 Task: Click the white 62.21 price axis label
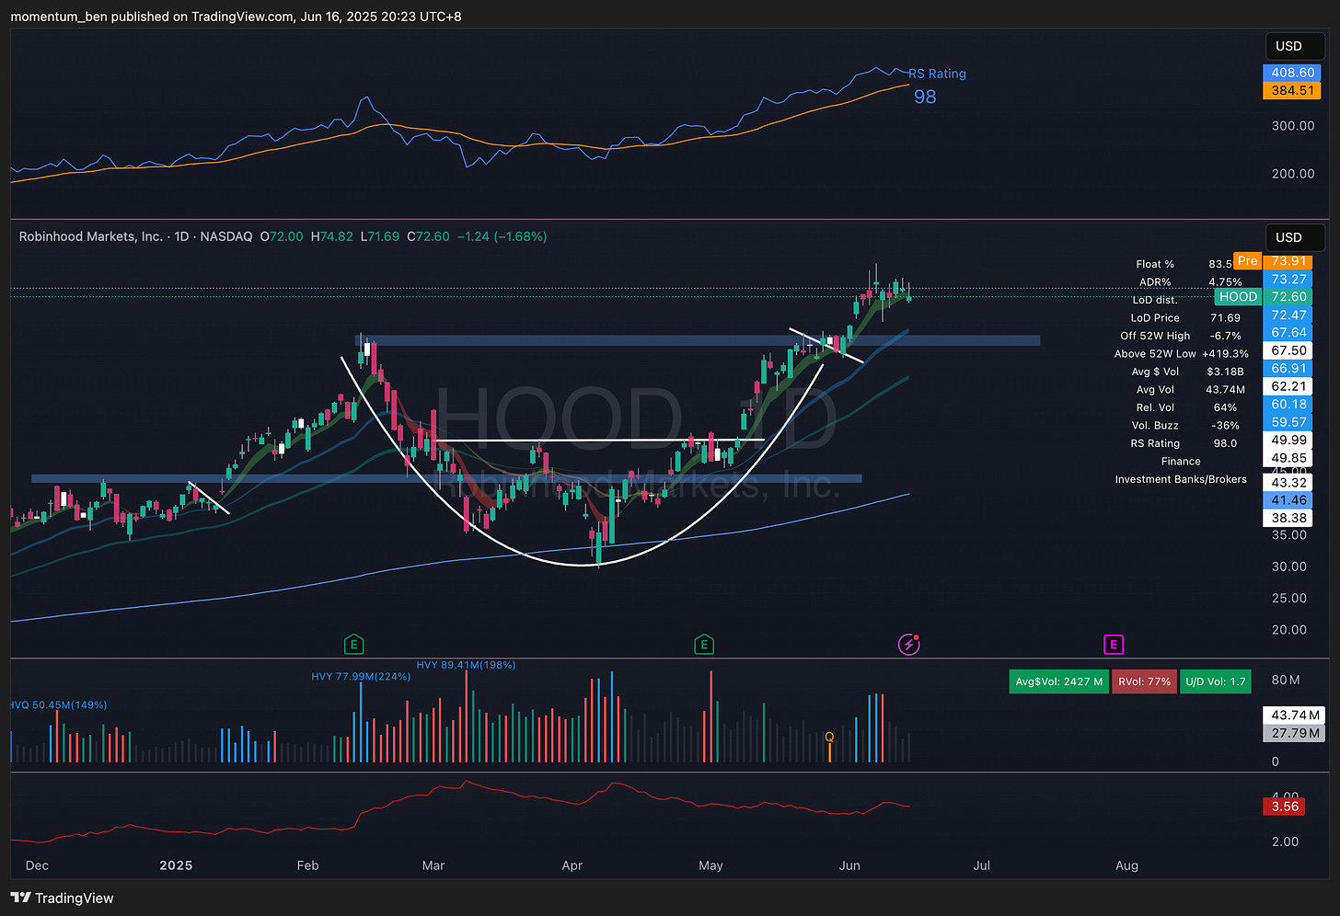pyautogui.click(x=1288, y=386)
